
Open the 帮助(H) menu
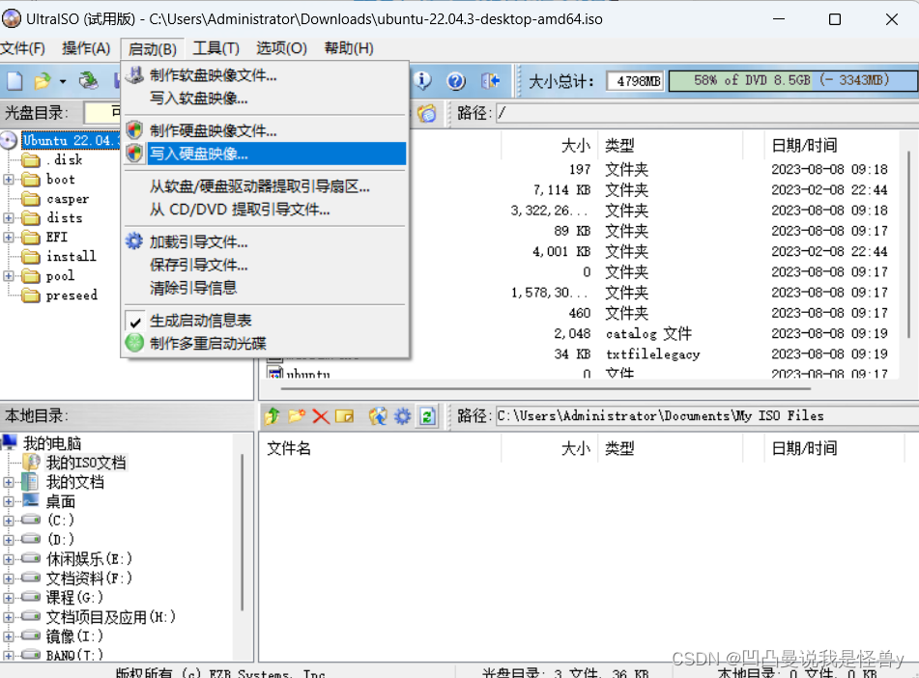(349, 48)
